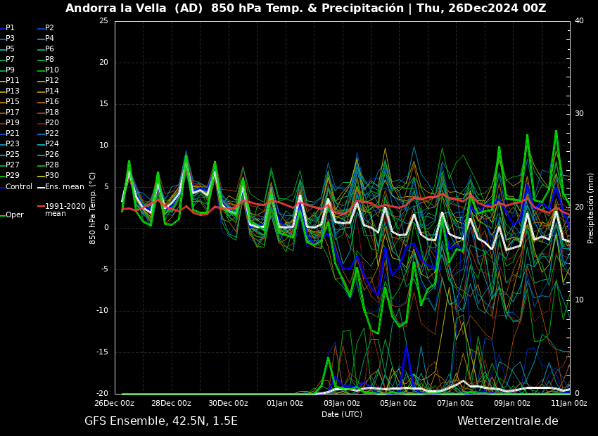Click the 07Jan 00z date tick

point(455,403)
